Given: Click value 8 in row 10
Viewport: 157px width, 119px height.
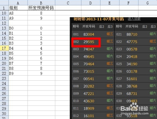Looking at the screenshot, I should pyautogui.click(x=41, y=13).
